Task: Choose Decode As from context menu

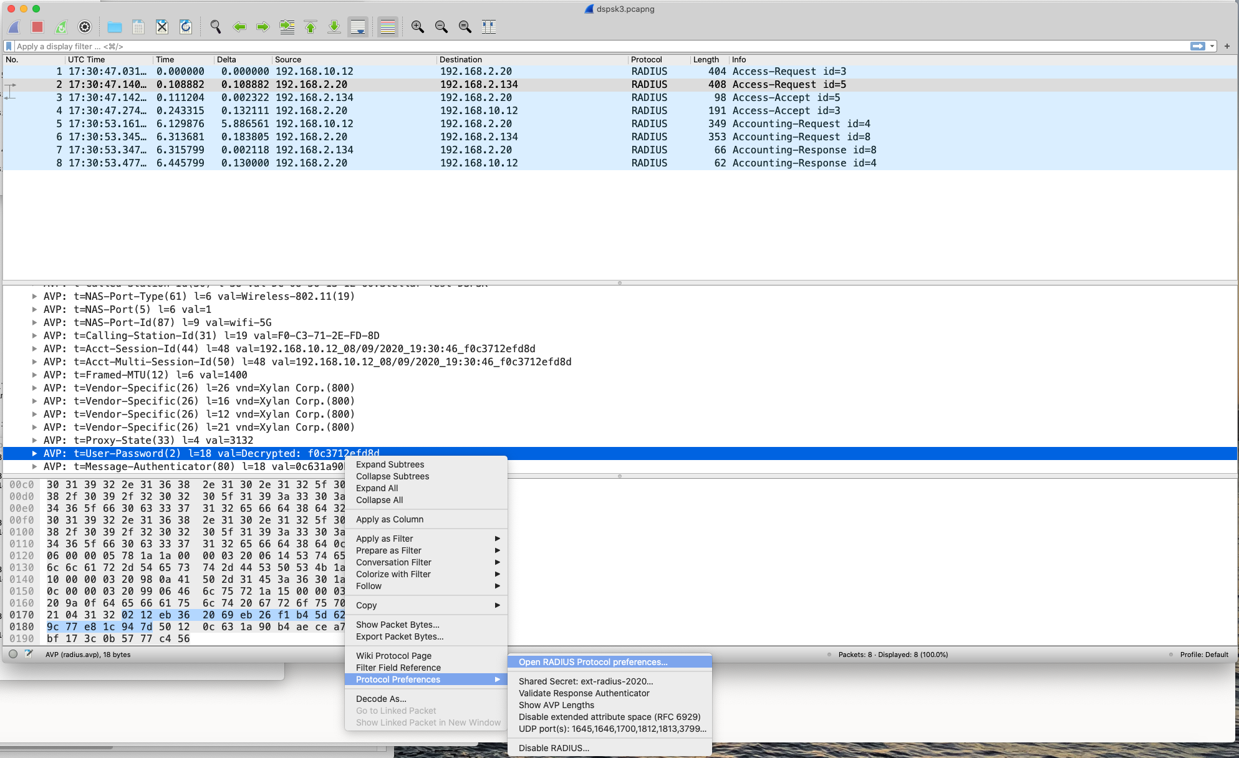Action: (x=381, y=699)
